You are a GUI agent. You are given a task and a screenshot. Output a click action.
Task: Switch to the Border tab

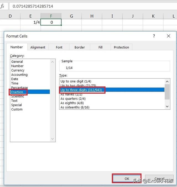pyautogui.click(x=80, y=47)
